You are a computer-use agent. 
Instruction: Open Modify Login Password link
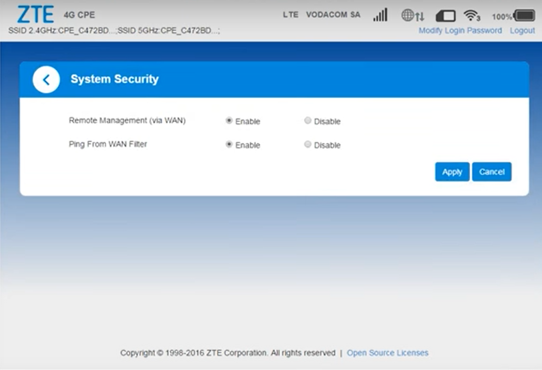(x=460, y=31)
